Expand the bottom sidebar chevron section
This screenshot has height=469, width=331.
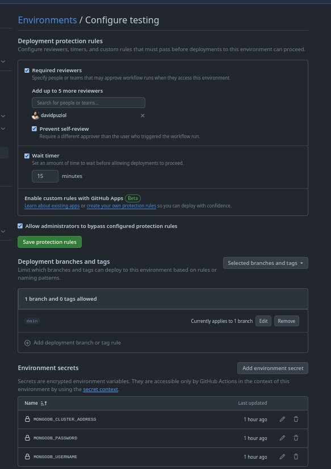[3, 231]
